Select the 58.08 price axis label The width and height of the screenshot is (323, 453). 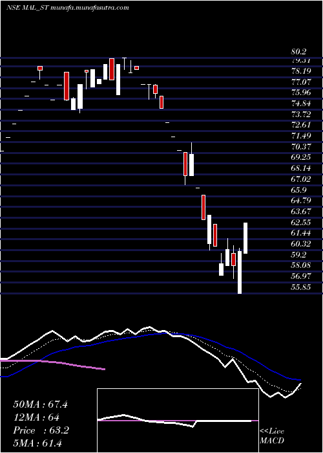click(x=302, y=265)
